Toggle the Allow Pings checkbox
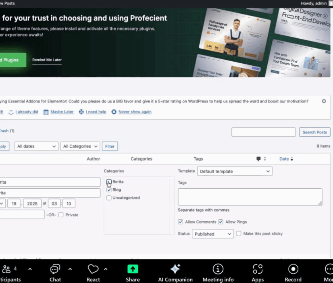The width and height of the screenshot is (333, 283). point(221,222)
